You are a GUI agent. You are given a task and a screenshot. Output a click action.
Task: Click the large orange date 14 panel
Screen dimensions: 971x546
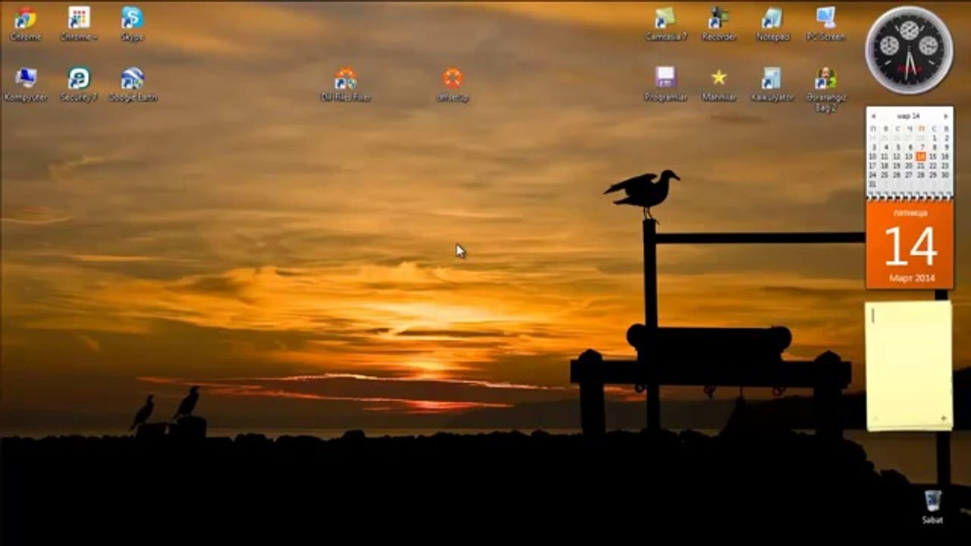pos(910,245)
